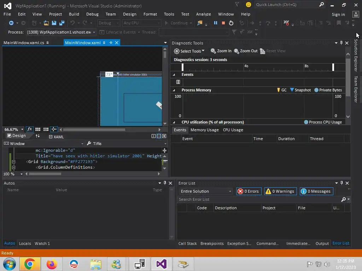Collapse the Grid.ColumnDefinitions XAML node
This screenshot has height=271, width=362.
click(14, 168)
